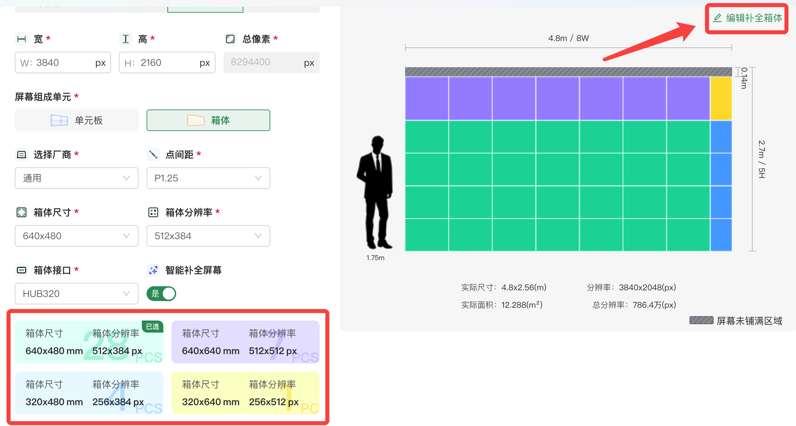Click the height icon beside 高 label
796x426 pixels.
(126, 39)
